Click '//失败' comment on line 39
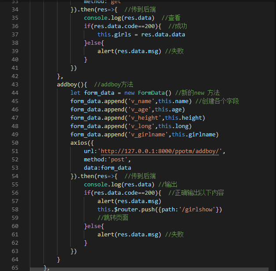276x271 pixels. pyautogui.click(x=174, y=51)
